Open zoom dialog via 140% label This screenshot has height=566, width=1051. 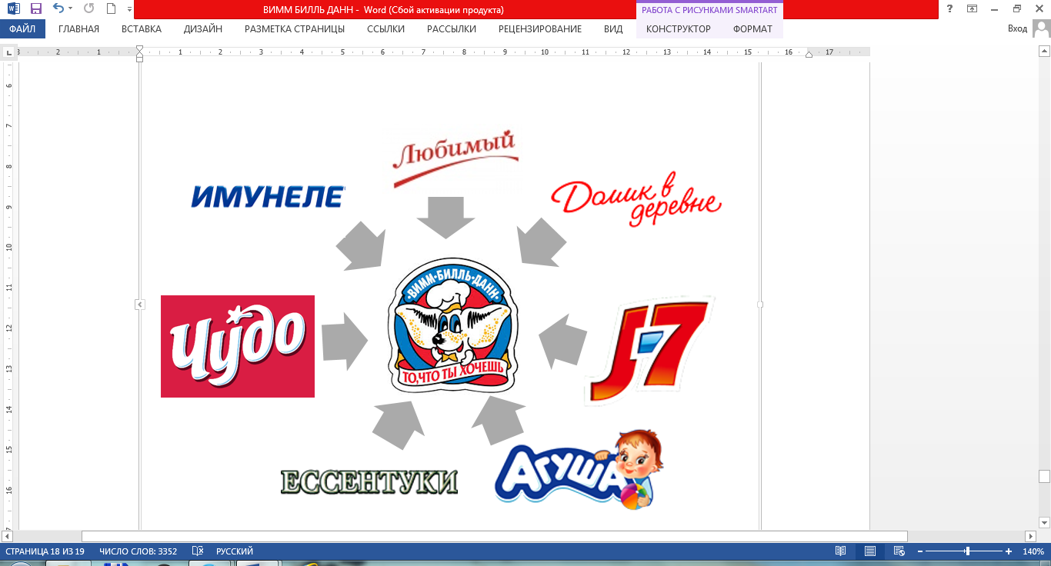tap(1033, 551)
